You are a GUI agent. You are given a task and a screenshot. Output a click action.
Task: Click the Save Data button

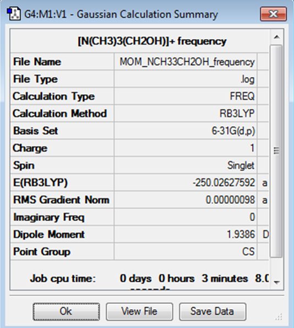tap(213, 311)
